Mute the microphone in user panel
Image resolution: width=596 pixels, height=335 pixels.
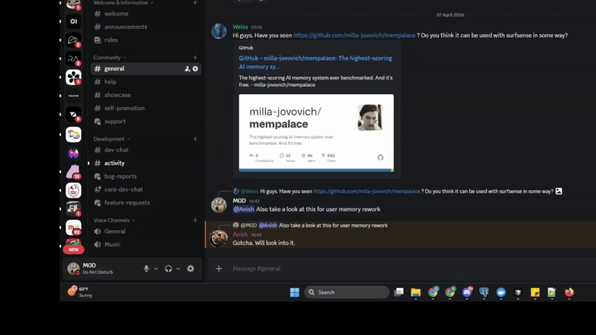[147, 269]
